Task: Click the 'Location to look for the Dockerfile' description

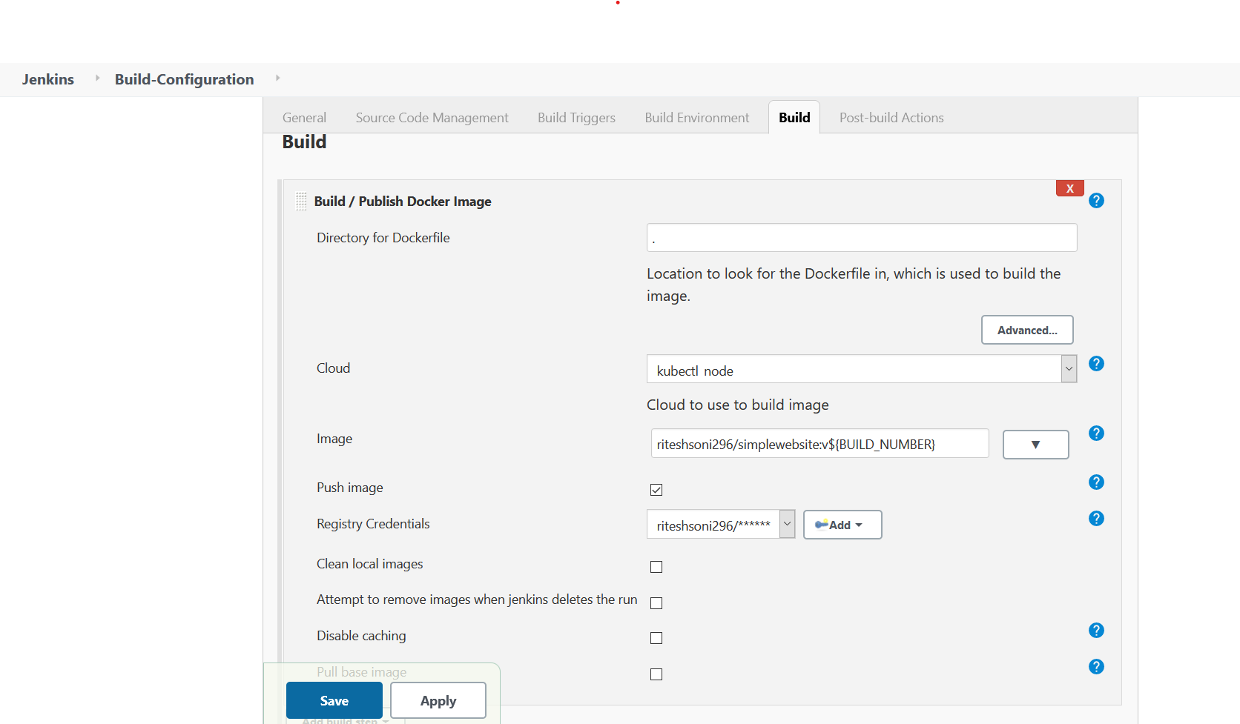Action: [x=854, y=285]
